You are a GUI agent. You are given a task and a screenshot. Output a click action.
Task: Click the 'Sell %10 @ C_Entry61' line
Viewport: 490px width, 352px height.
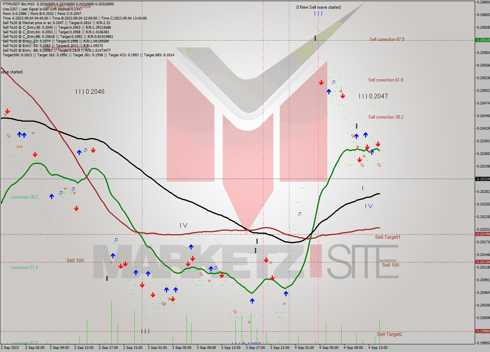(x=56, y=32)
